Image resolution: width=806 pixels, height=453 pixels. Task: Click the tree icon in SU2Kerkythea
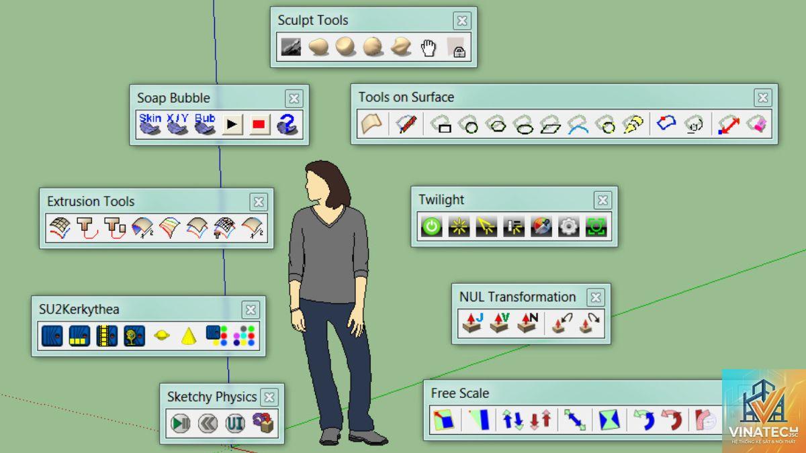tap(134, 336)
